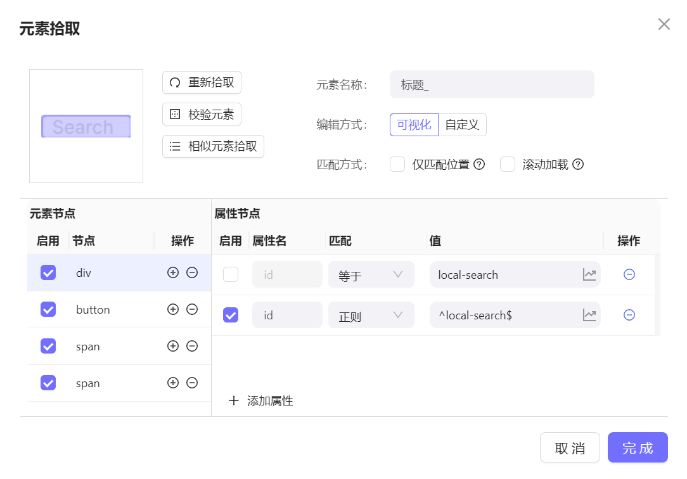This screenshot has height=479, width=687.
Task: Uncheck the button node checkbox
Action: pos(48,309)
